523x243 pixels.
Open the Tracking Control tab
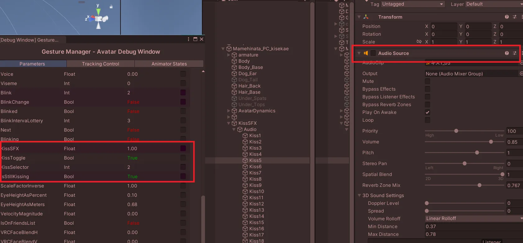pyautogui.click(x=101, y=64)
